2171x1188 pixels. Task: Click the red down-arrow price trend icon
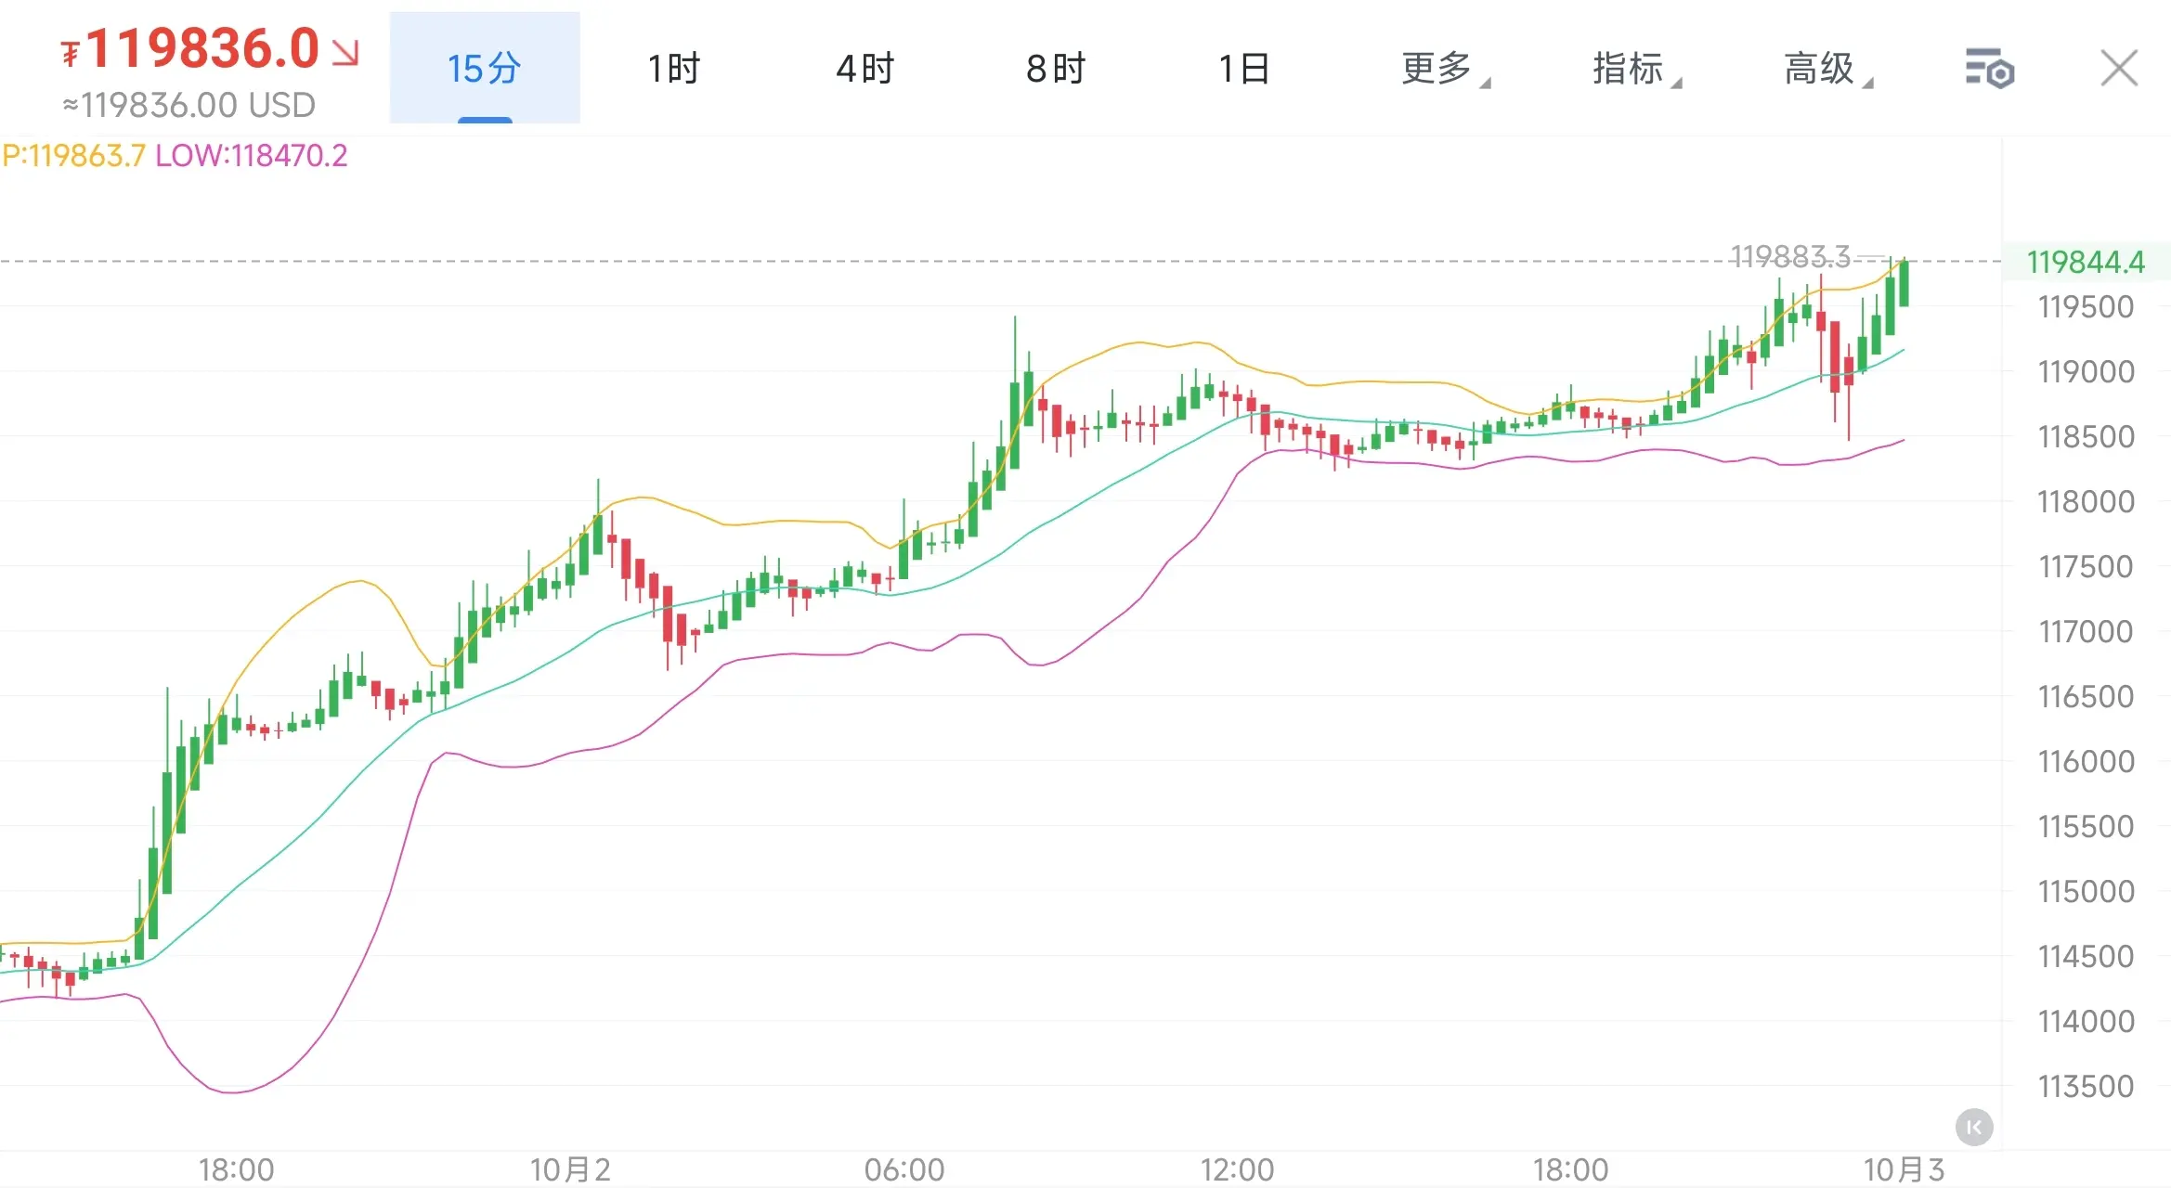pos(345,53)
